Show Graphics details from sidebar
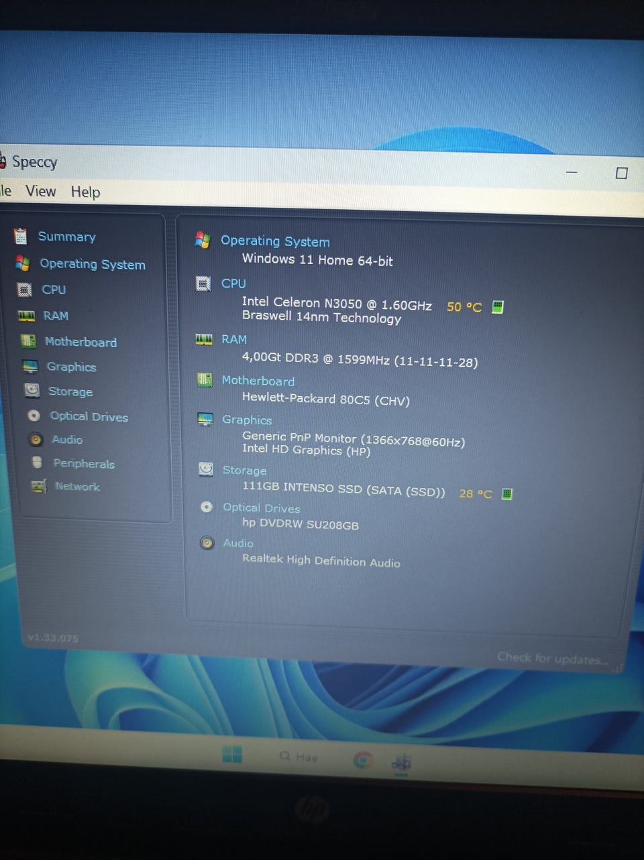644x860 pixels. click(x=71, y=367)
